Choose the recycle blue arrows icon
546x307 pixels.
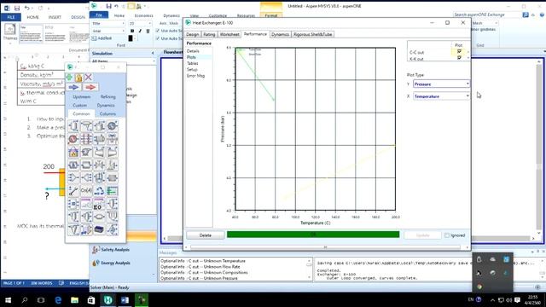(x=99, y=191)
